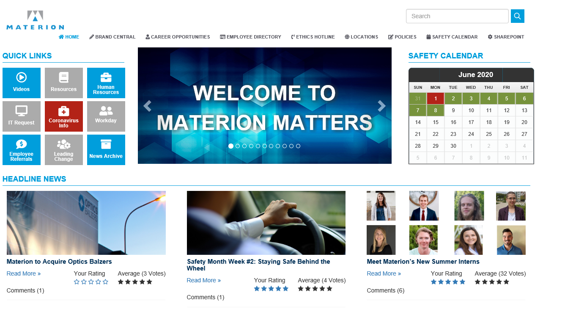The image size is (565, 309).
Task: Open the steering wheel article image
Action: click(x=266, y=223)
